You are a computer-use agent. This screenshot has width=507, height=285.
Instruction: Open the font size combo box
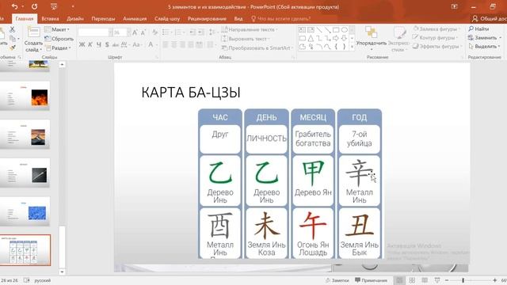tap(122, 32)
